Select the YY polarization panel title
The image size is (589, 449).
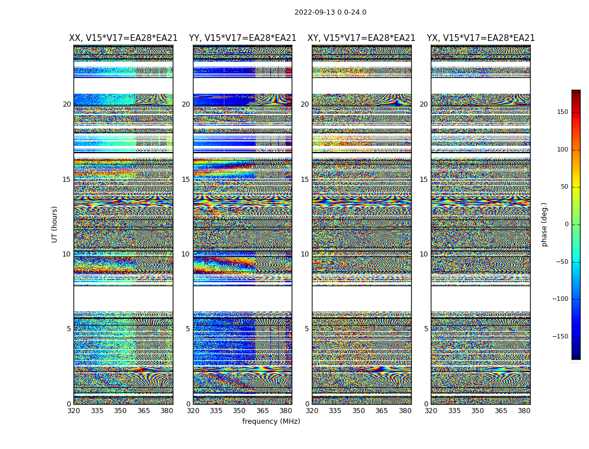click(242, 38)
